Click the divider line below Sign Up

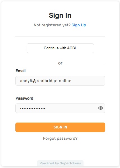[x=60, y=36]
